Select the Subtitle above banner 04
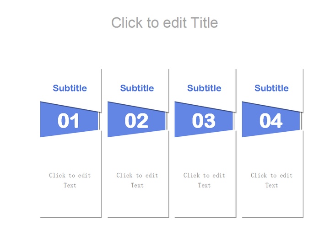This screenshot has height=247, width=330. pos(271,88)
